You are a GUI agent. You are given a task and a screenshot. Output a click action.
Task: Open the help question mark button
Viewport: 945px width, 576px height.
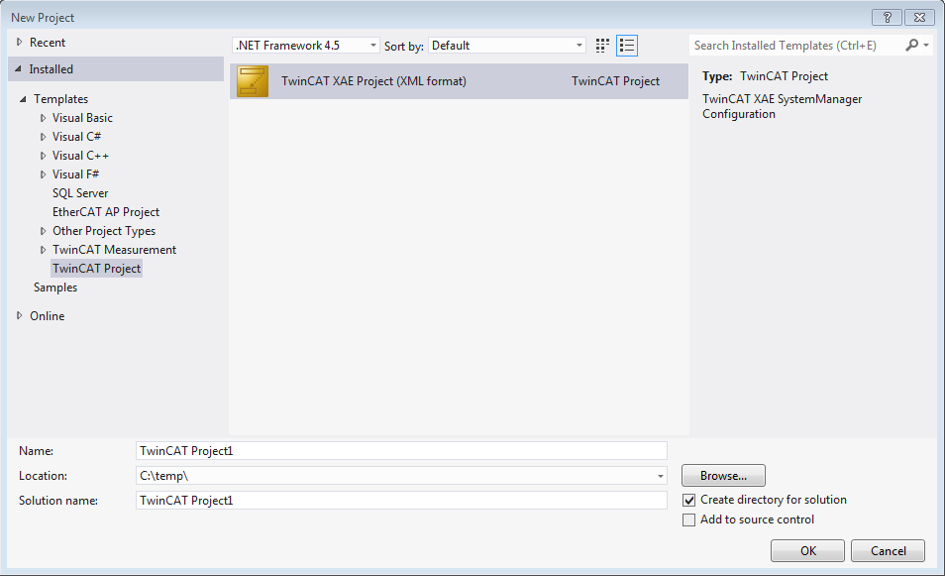(887, 18)
